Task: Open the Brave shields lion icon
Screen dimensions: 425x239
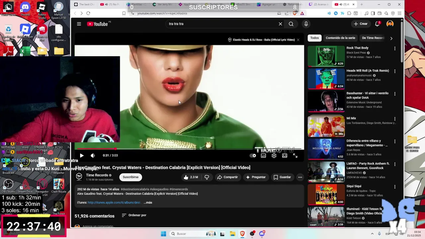Action: tap(295, 13)
